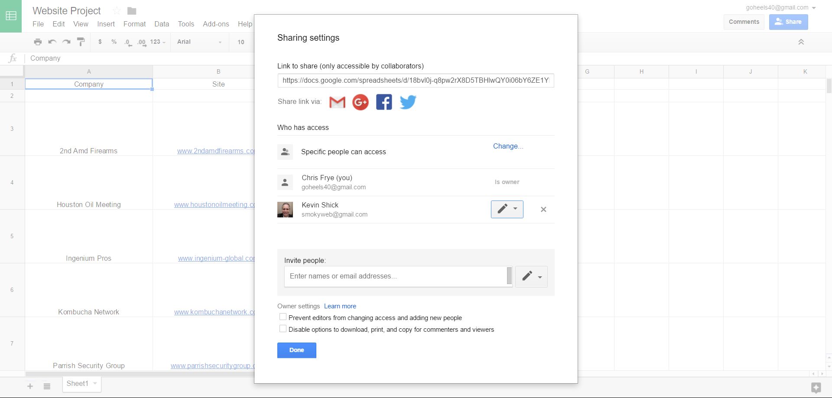Share link via Gmail
Screen dimensions: 832x398
pos(337,102)
